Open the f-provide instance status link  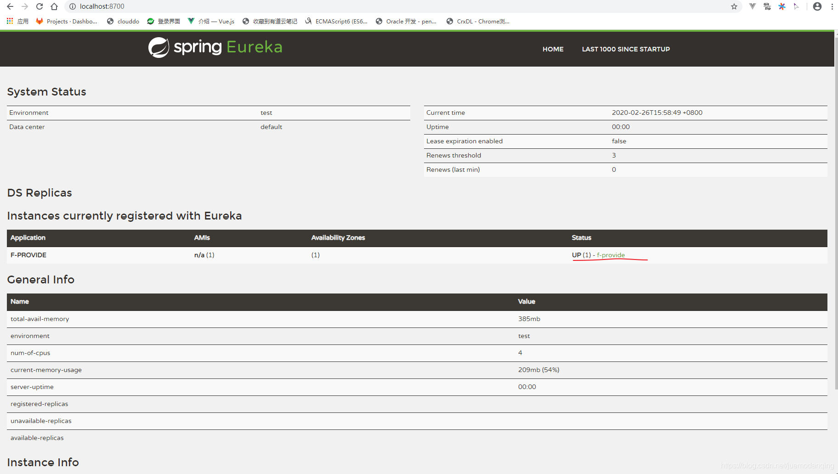tap(611, 255)
